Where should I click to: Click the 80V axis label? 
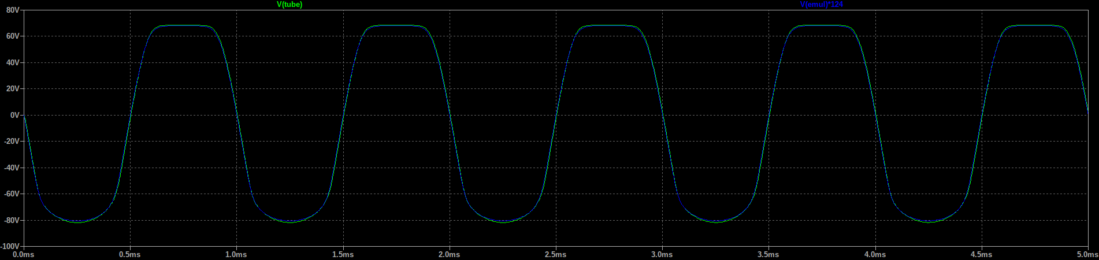point(13,10)
